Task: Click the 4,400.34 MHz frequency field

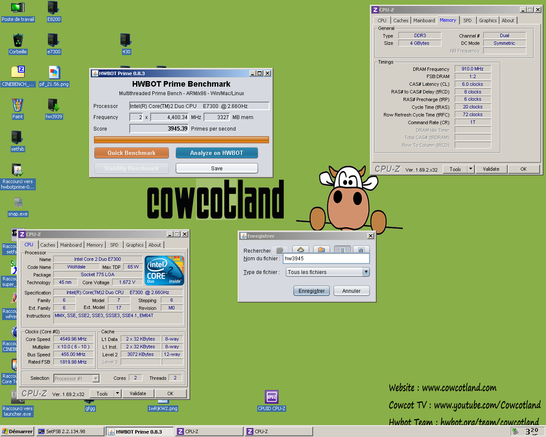Action: (170, 117)
